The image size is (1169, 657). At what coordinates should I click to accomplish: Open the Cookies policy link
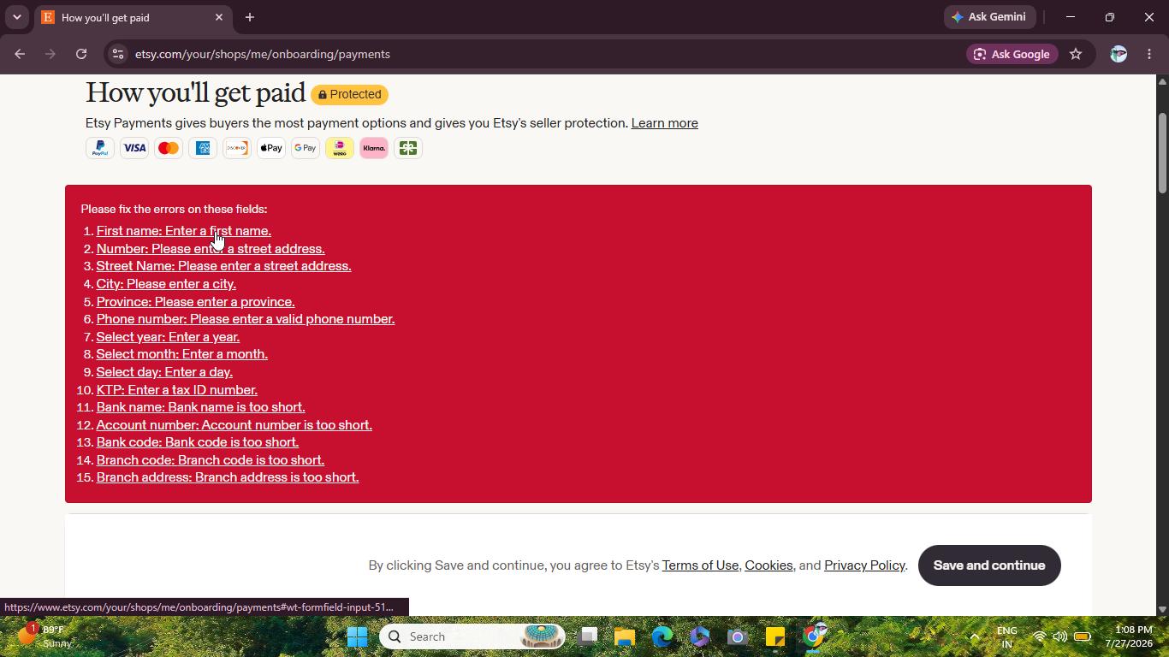click(x=768, y=565)
